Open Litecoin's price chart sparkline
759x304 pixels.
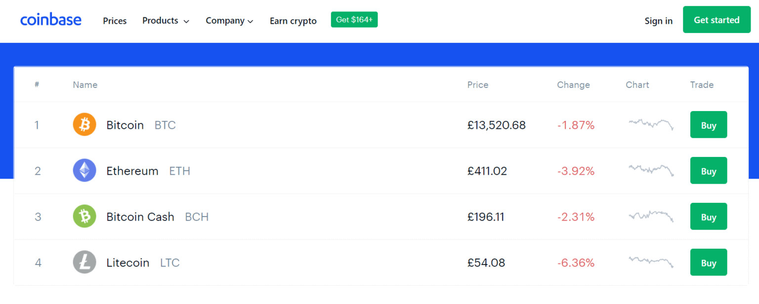click(651, 262)
